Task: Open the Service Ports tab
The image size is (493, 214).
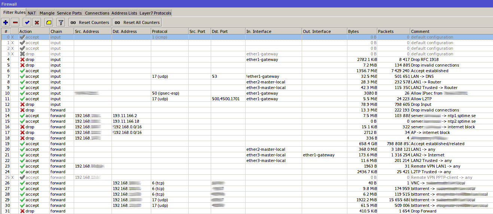Action: (69, 13)
